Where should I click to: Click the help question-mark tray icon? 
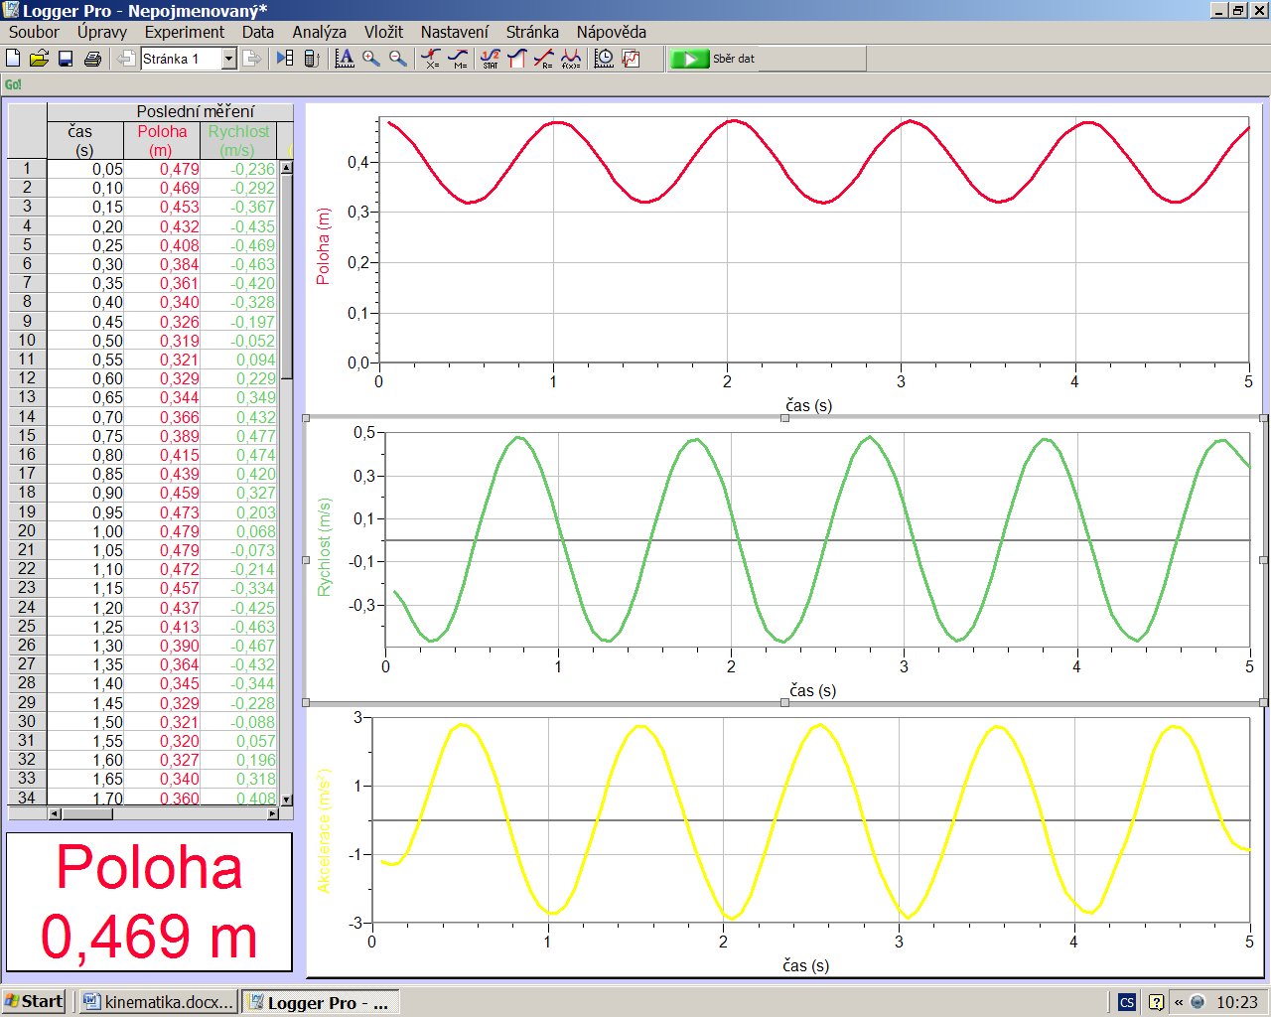[1156, 1002]
